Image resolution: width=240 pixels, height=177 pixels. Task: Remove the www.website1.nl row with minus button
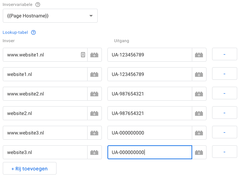(x=224, y=55)
